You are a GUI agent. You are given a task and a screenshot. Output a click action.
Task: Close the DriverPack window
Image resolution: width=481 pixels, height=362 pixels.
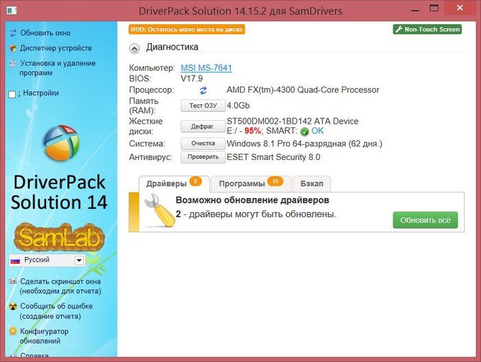460,8
